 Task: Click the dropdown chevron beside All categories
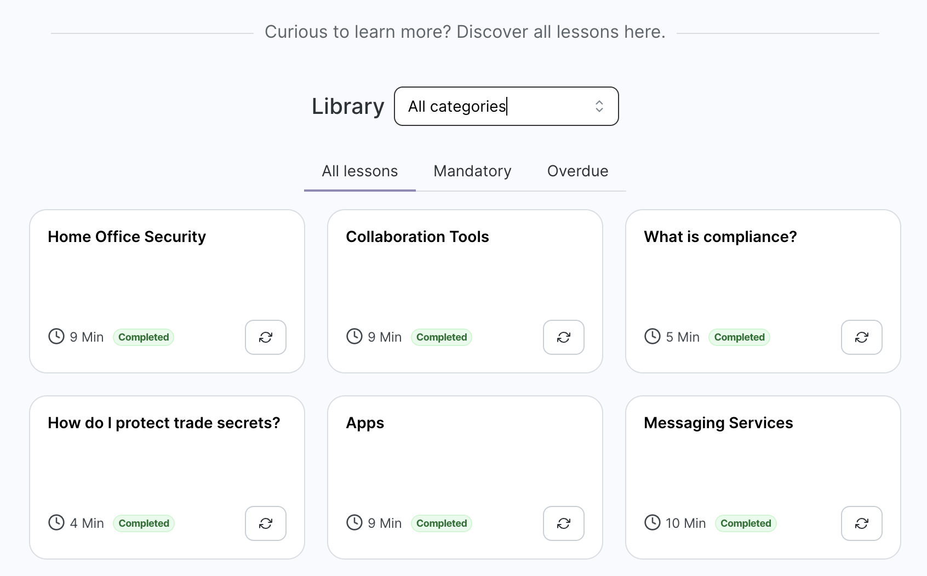pyautogui.click(x=599, y=106)
